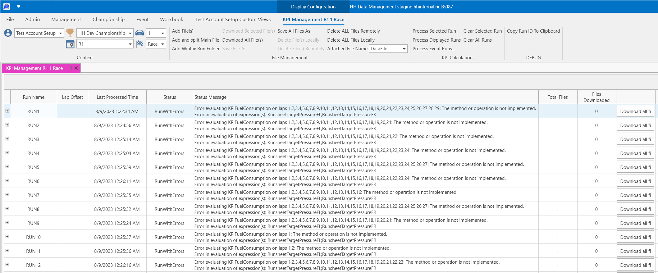The image size is (658, 273).
Task: Click the user account icon
Action: click(x=8, y=33)
